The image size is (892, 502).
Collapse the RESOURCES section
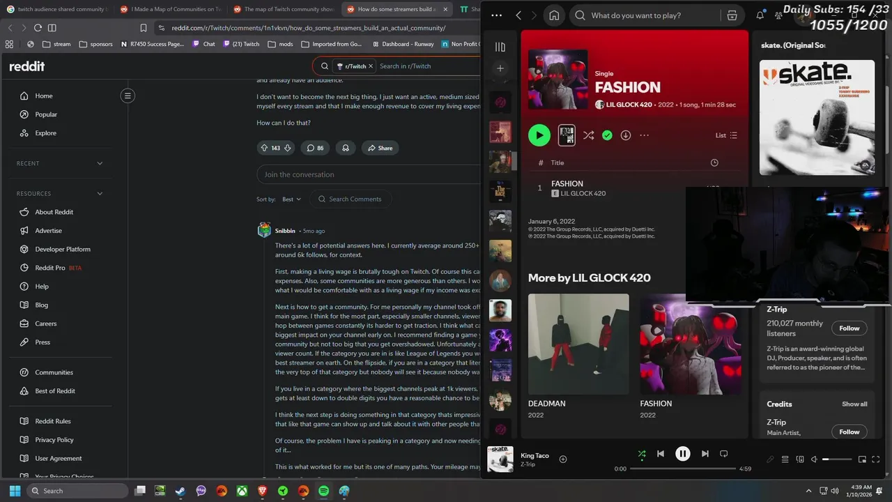tap(100, 193)
